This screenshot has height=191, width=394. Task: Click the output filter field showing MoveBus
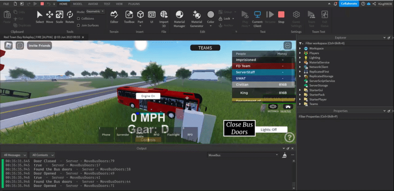coord(243,155)
